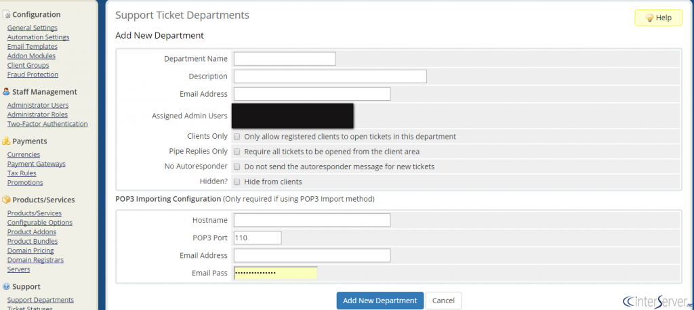The height and width of the screenshot is (310, 694).
Task: Open Promotions link
Action: pos(25,182)
